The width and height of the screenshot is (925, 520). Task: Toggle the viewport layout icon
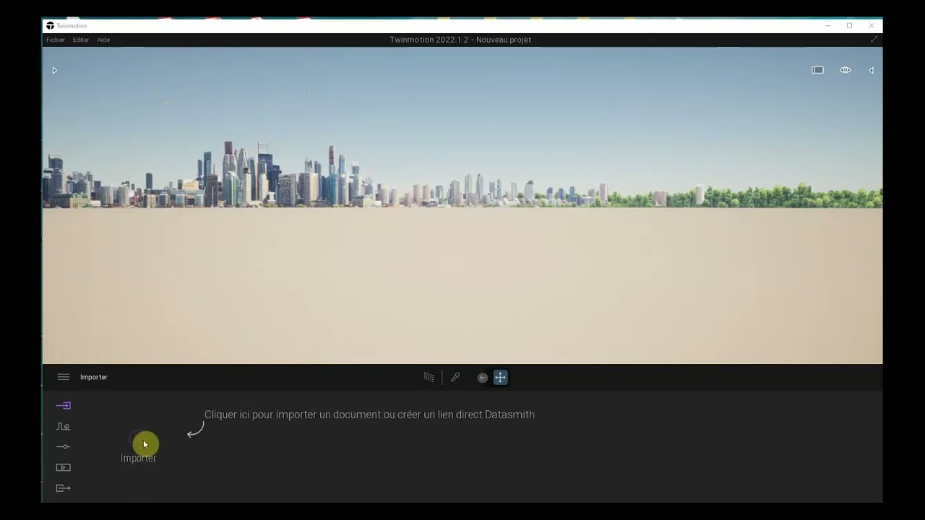(817, 70)
